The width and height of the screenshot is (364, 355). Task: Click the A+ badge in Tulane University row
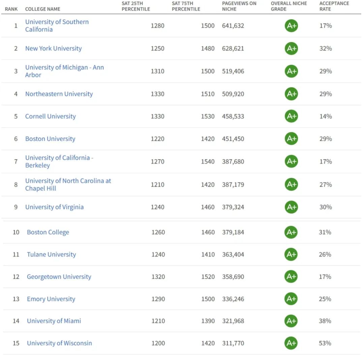291,254
